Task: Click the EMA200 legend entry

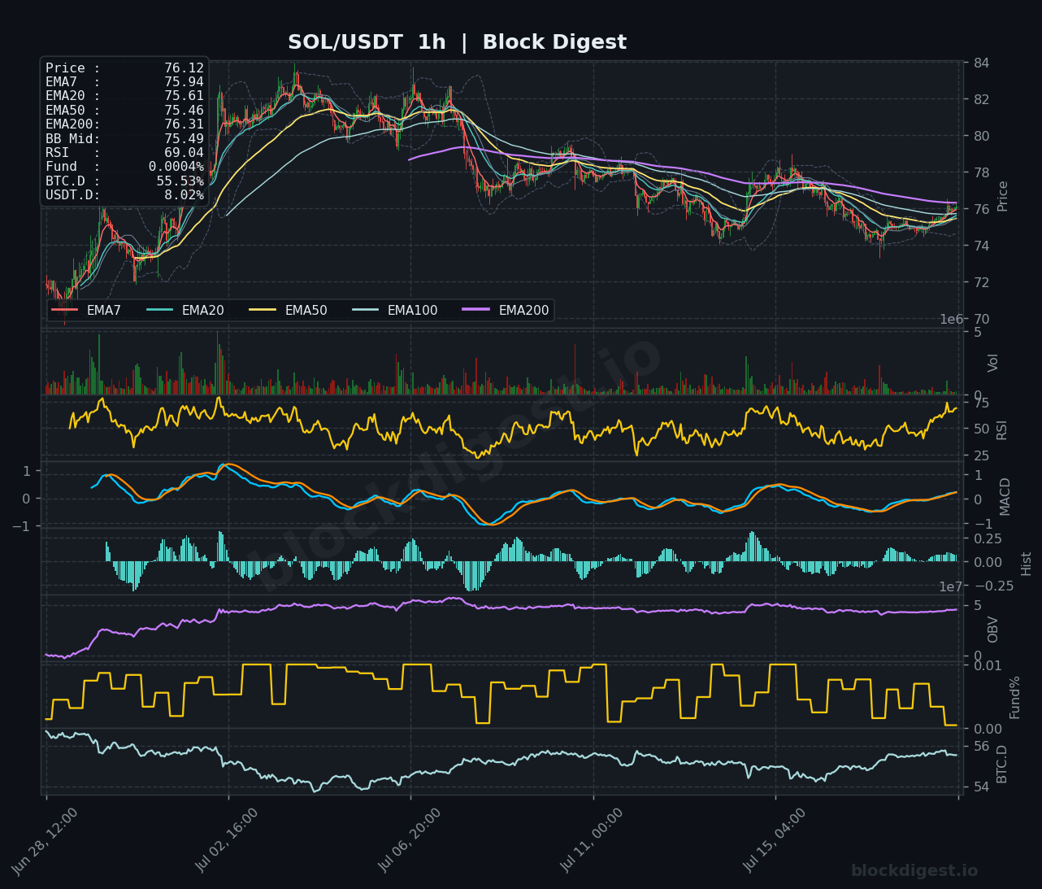Action: 506,310
